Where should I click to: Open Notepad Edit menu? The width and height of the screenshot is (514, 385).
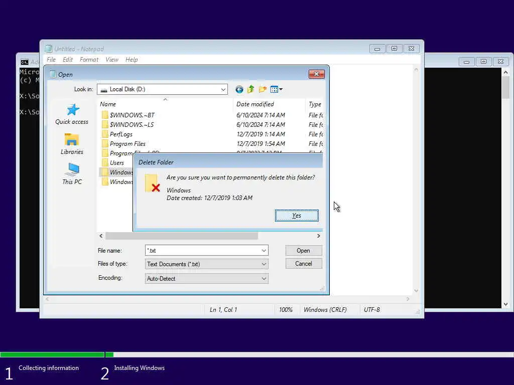point(68,60)
